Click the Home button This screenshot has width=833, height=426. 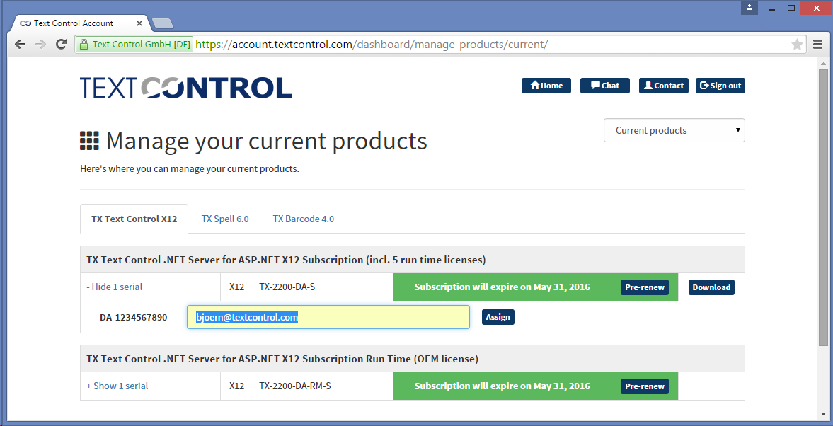(546, 86)
